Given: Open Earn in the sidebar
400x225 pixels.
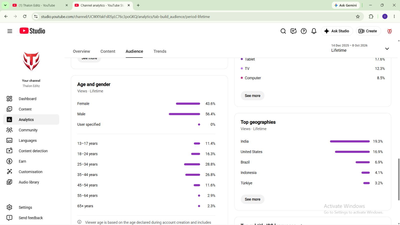Looking at the screenshot, I should click(31, 161).
